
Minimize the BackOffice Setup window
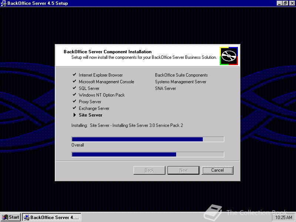[280, 3]
